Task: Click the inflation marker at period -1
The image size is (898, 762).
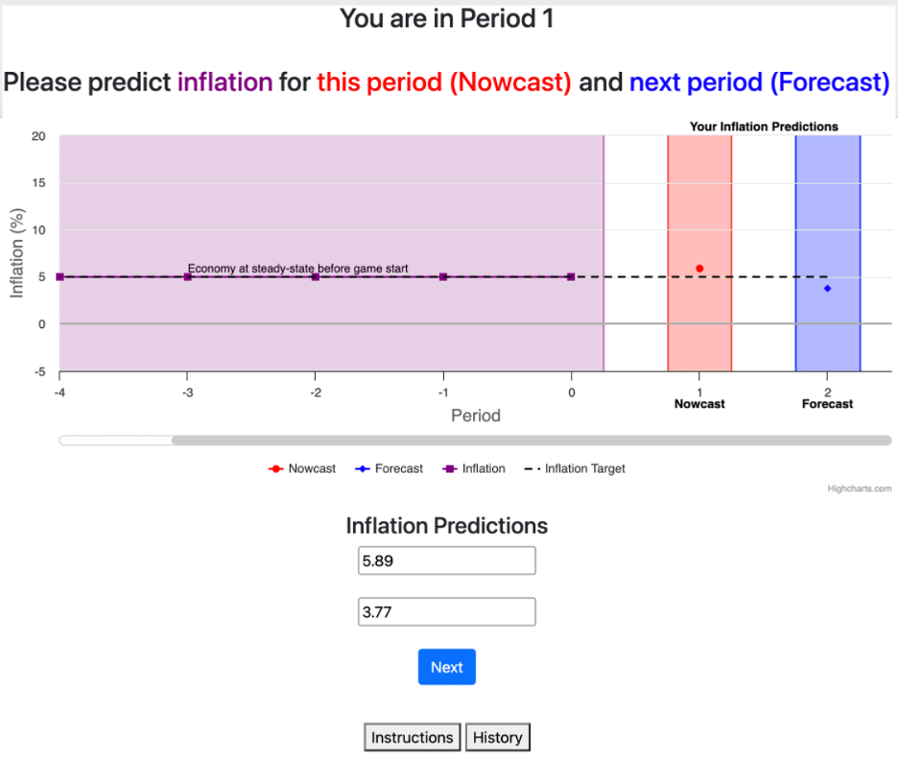Action: 443,276
